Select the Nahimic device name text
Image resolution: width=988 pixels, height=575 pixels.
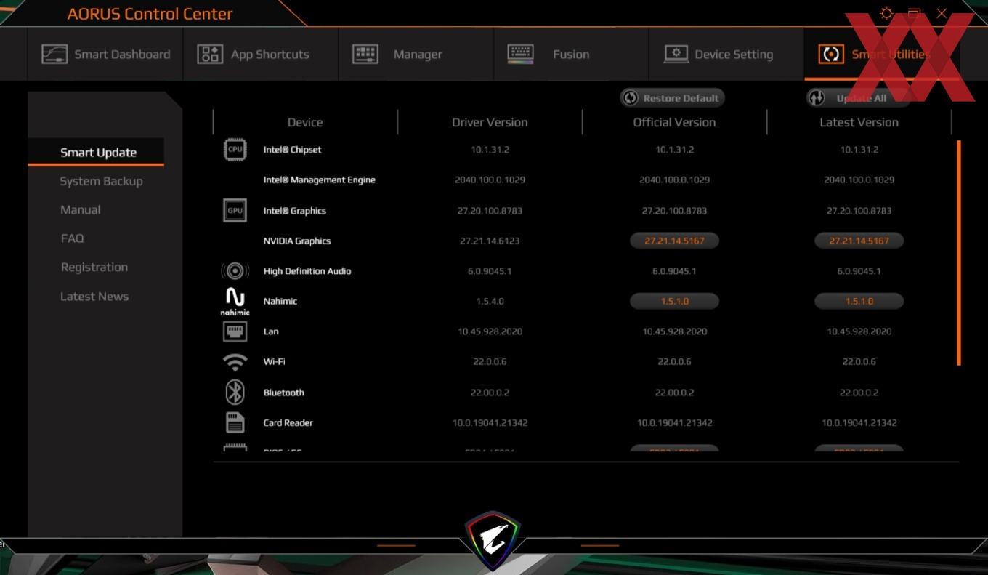280,301
